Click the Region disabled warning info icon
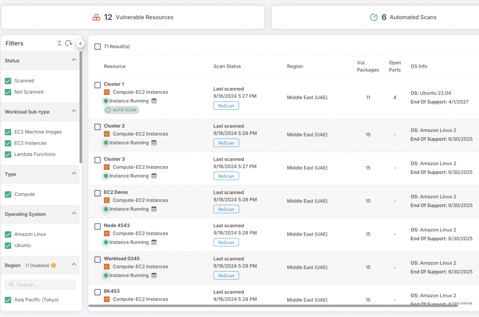 pos(53,266)
